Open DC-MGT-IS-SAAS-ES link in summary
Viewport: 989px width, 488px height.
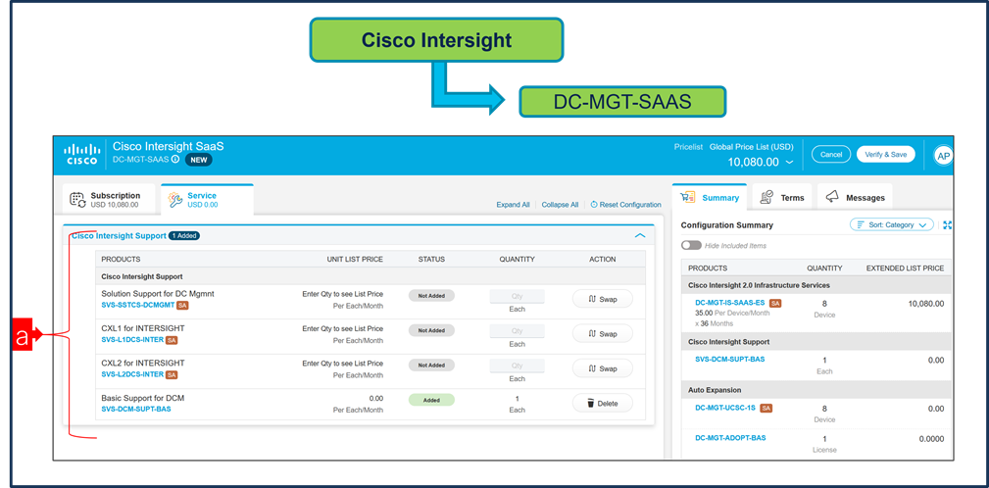pos(730,303)
